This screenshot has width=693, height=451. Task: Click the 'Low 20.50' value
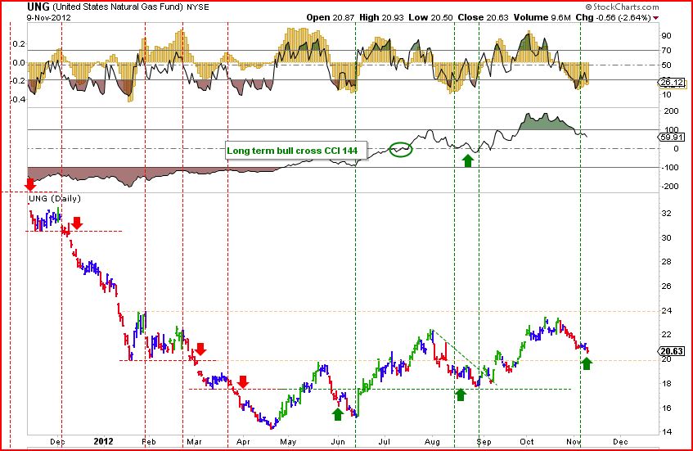431,17
